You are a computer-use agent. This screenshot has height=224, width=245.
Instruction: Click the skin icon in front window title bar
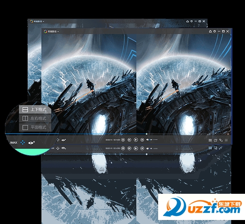(215, 31)
